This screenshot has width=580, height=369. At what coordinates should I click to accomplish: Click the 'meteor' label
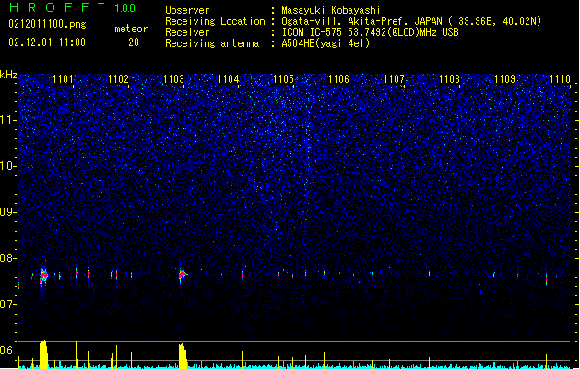pyautogui.click(x=131, y=29)
